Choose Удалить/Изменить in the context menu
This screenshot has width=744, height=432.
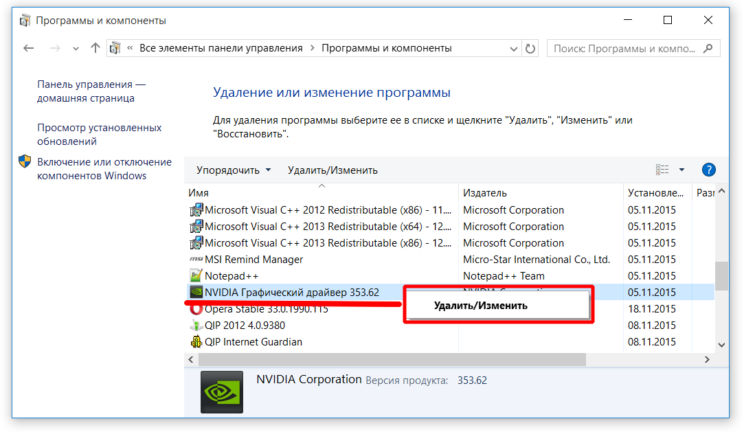(x=481, y=306)
